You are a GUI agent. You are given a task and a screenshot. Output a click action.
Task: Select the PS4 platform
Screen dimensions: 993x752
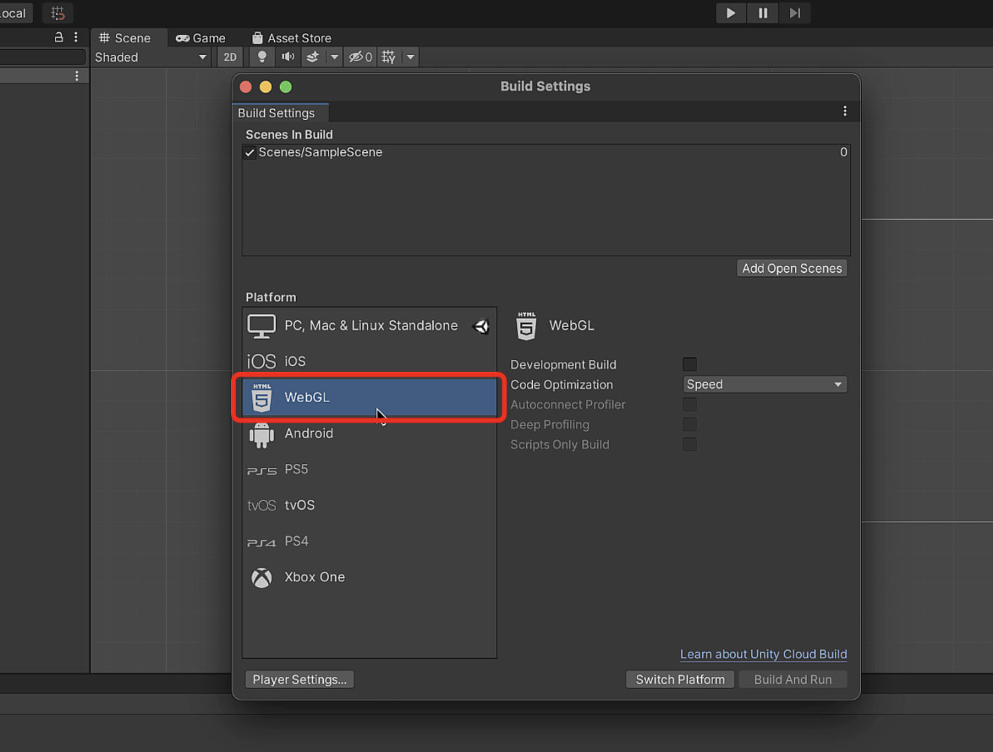369,541
